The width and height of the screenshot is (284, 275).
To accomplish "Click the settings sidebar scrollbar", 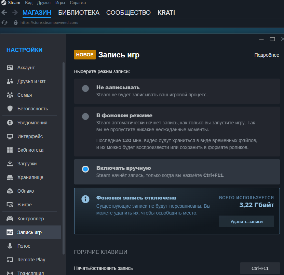I will 64,159.
